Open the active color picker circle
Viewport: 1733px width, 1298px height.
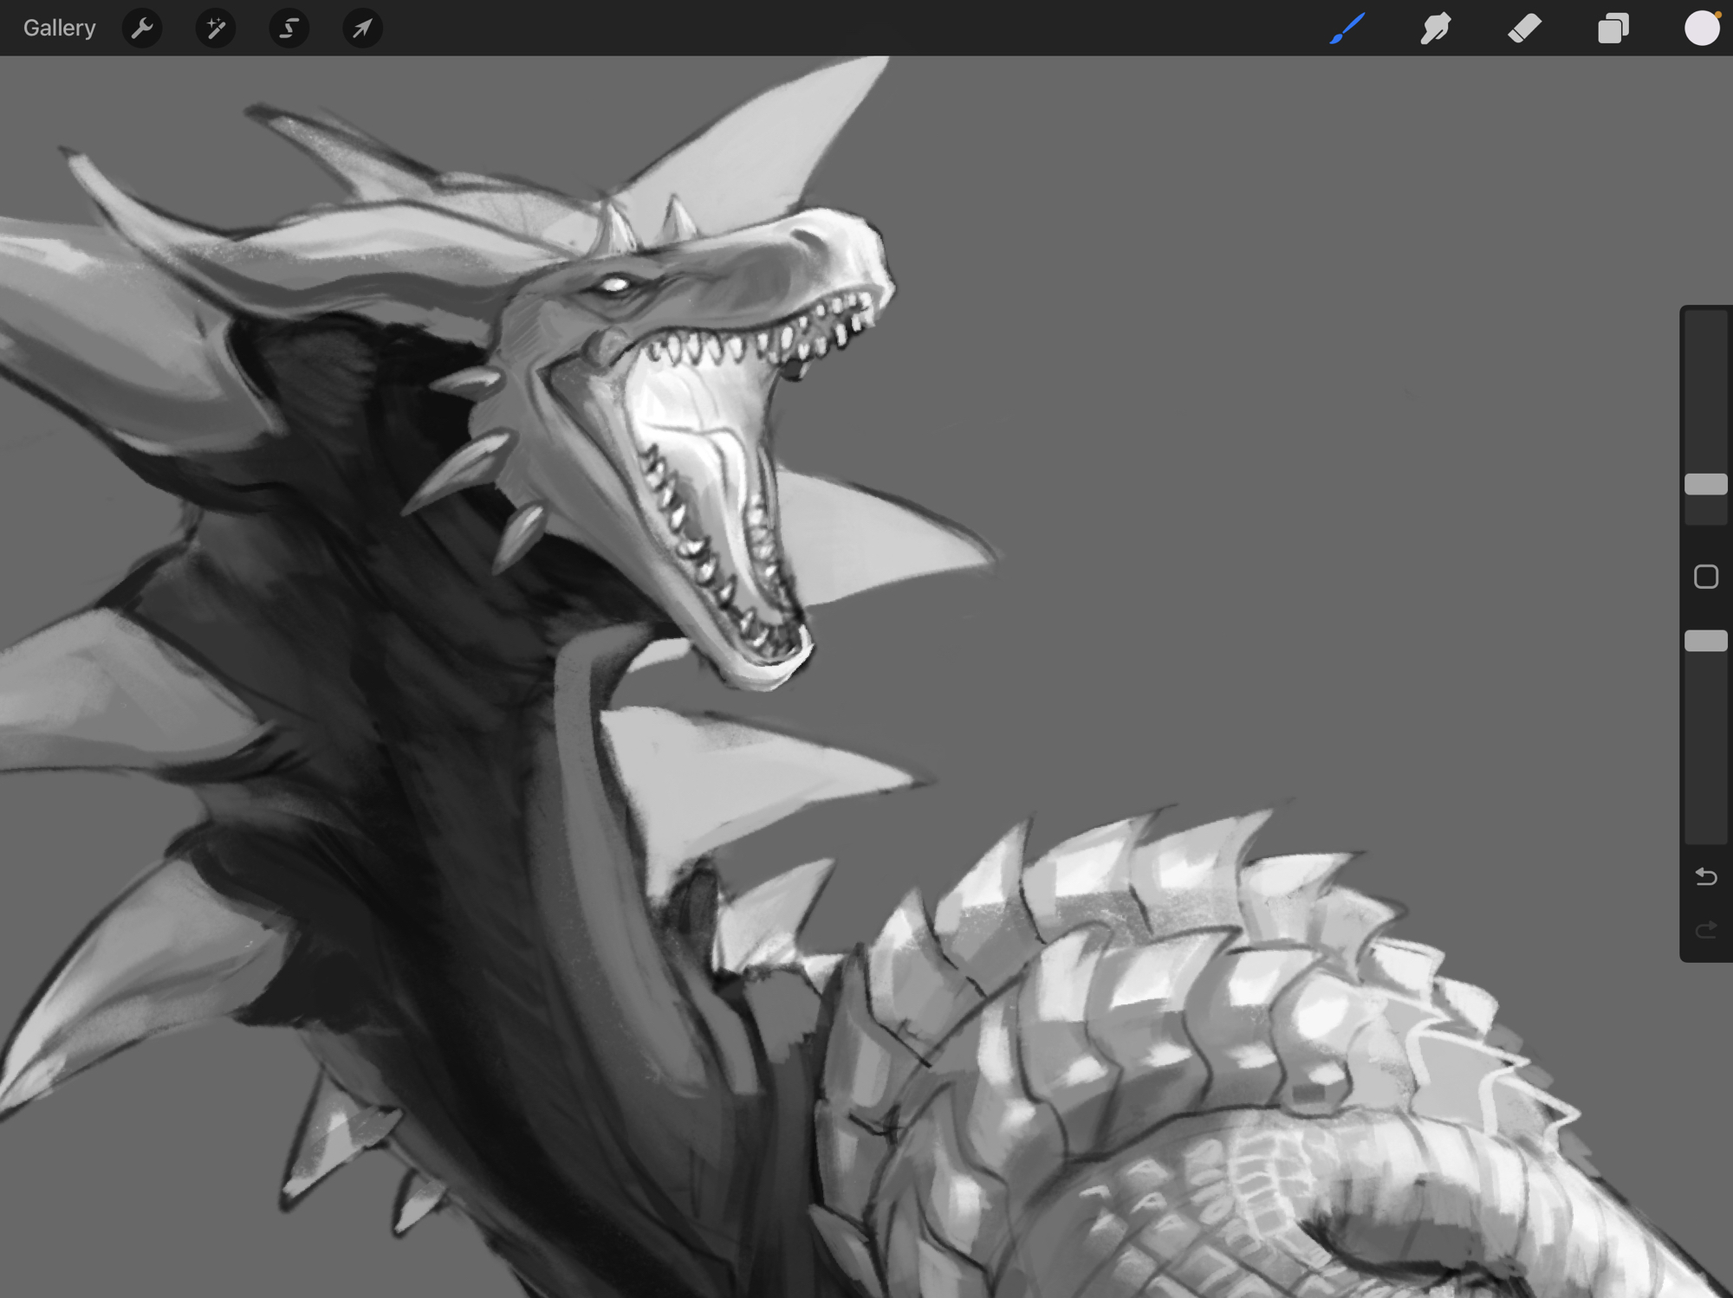tap(1701, 28)
